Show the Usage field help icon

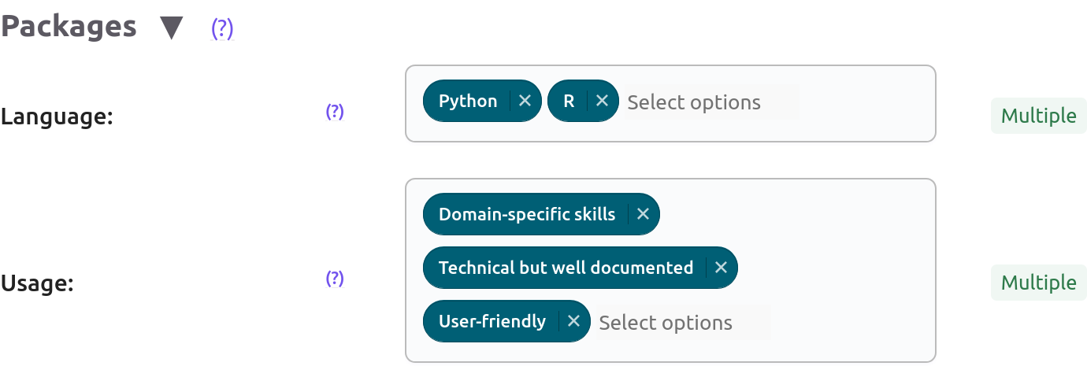tap(335, 278)
